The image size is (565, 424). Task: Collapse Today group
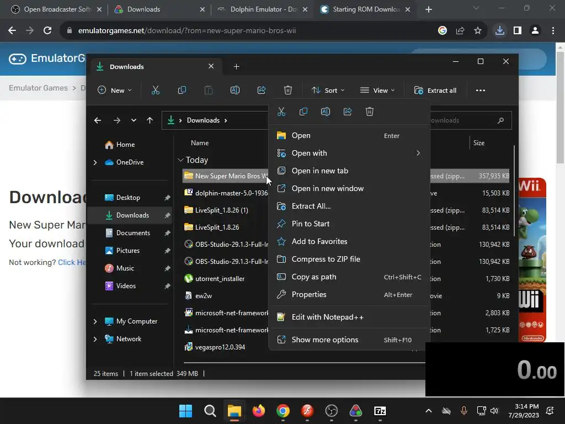coord(180,160)
